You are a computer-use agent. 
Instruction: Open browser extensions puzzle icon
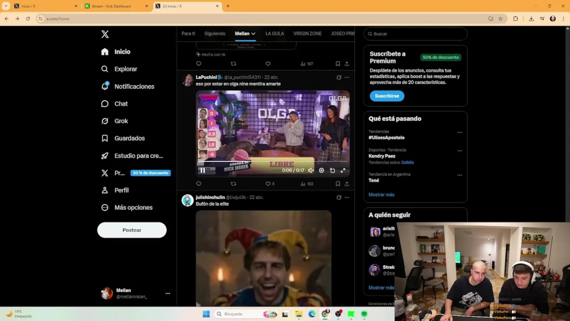click(x=516, y=19)
